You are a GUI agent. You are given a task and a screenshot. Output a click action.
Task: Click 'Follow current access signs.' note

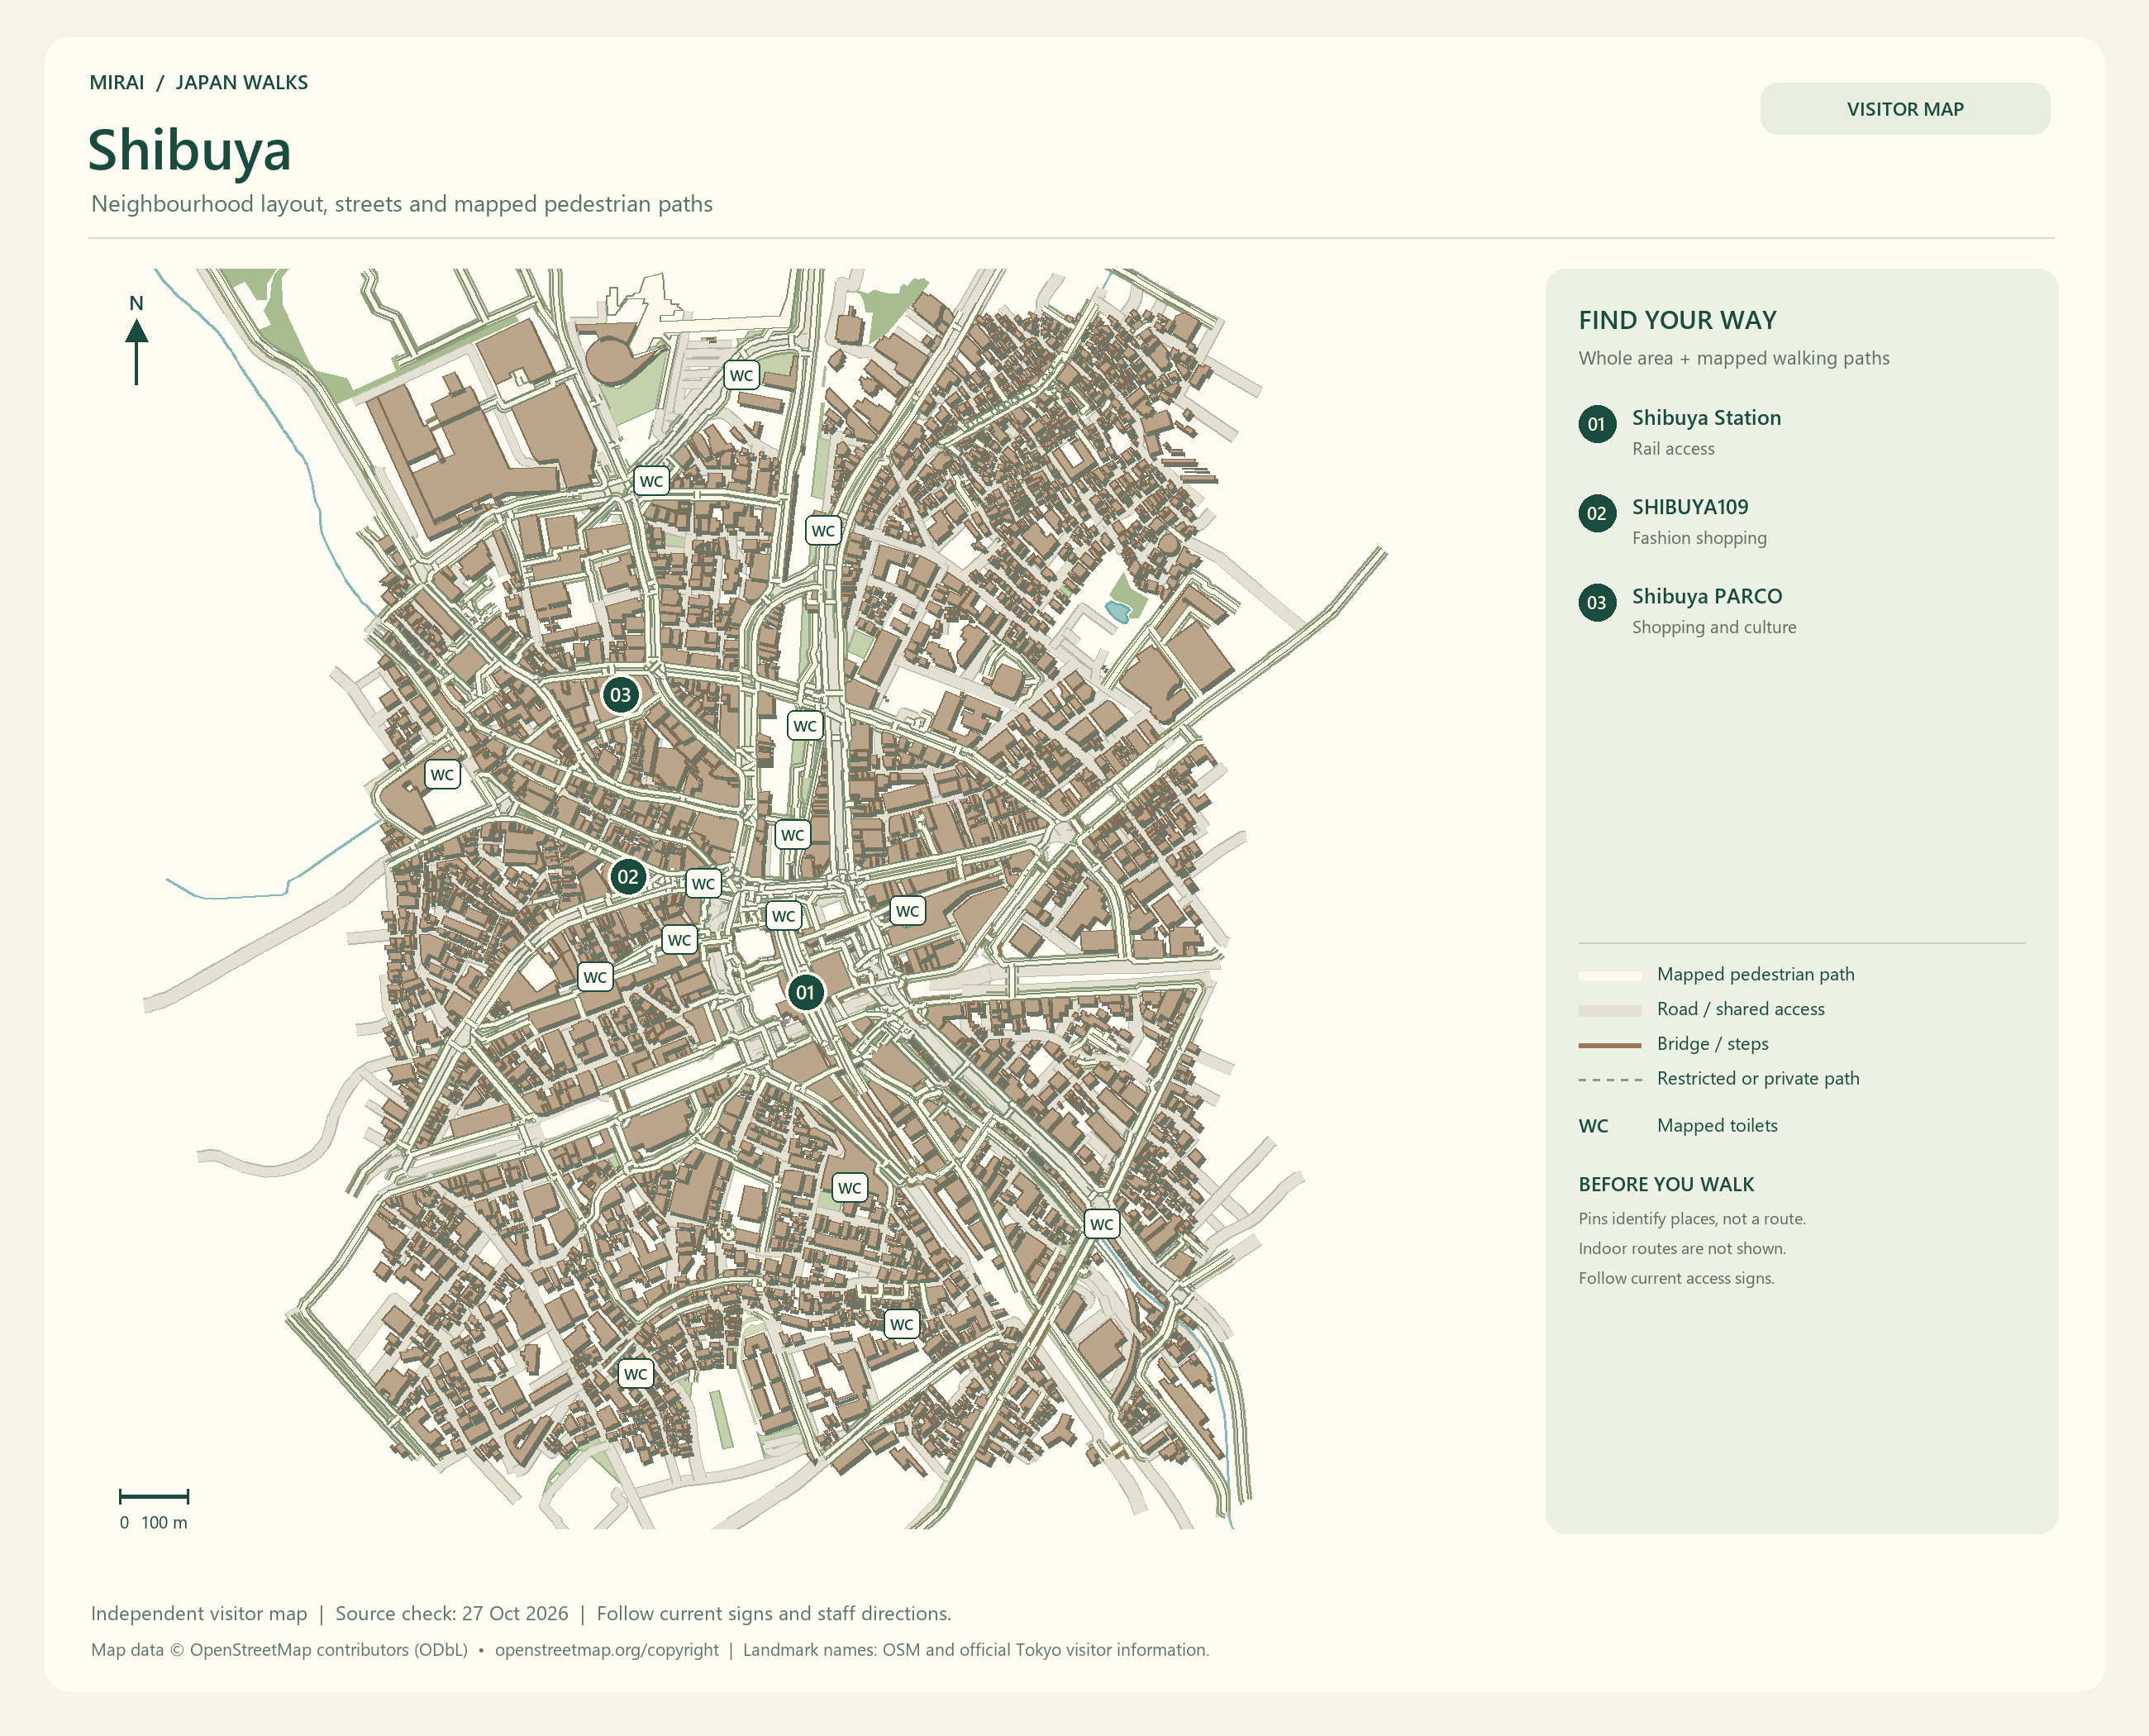point(1676,1279)
